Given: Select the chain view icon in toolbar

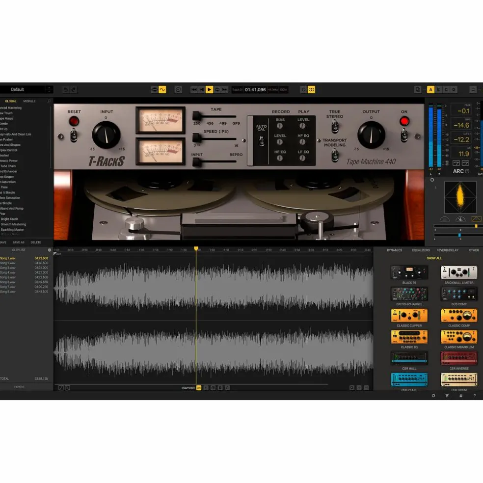Looking at the screenshot, I should (x=154, y=90).
